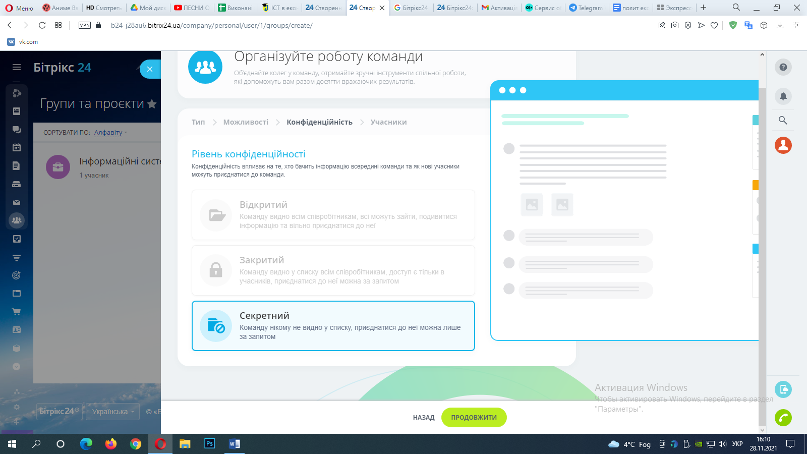Viewport: 807px width, 454px height.
Task: Click the ПРОДОВЖИТИ button
Action: pos(474,418)
